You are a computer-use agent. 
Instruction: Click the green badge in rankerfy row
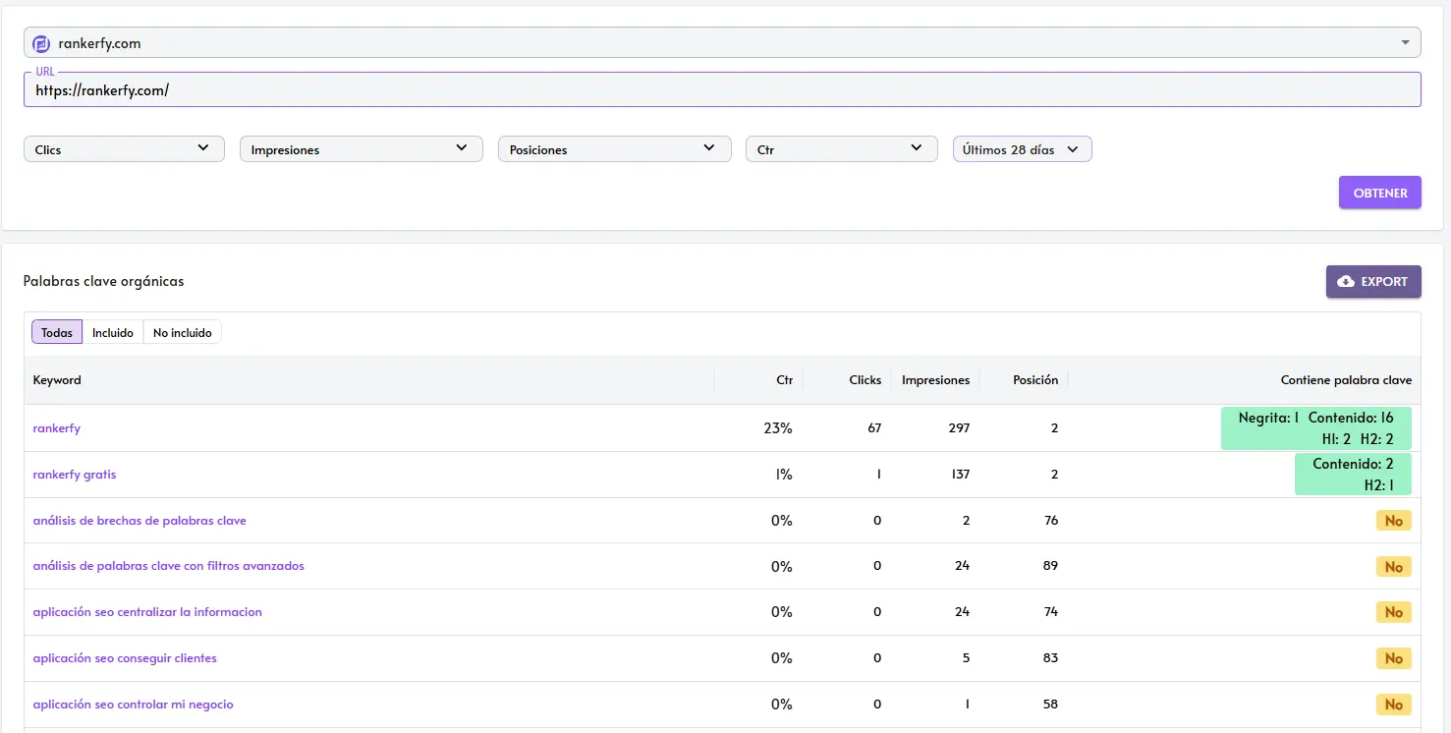[x=1315, y=428]
